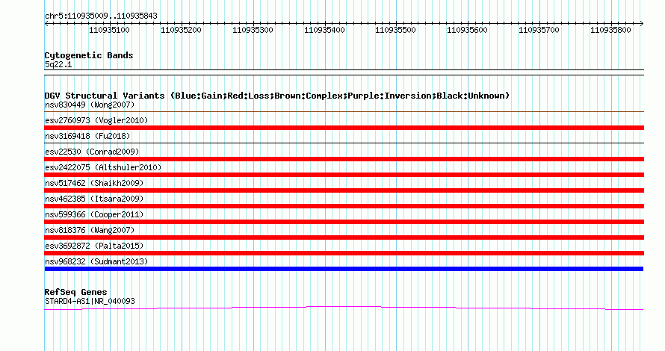Click the magenta STARD4-AS1 gene line
The image size is (665, 351).
(x=344, y=308)
